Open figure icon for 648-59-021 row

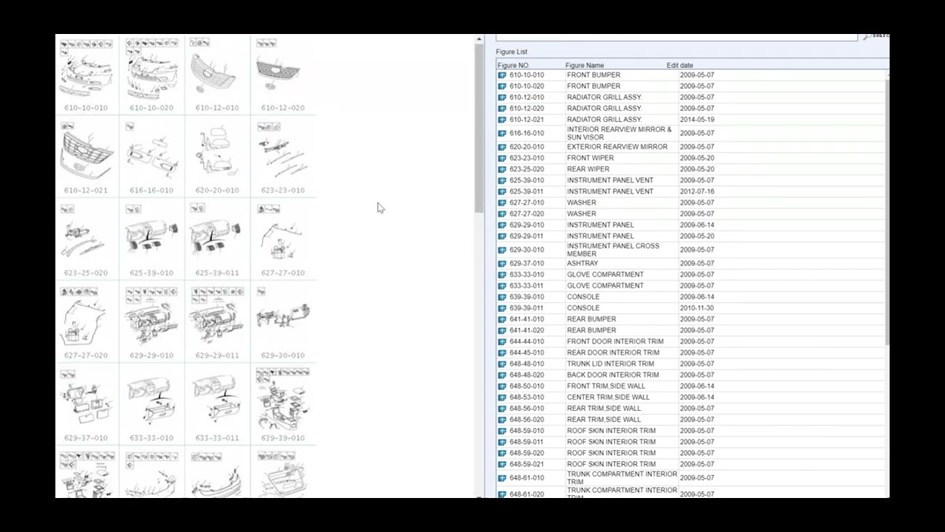click(502, 464)
